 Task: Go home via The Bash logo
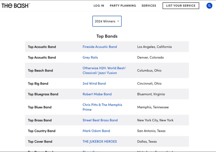pyautogui.click(x=16, y=6)
